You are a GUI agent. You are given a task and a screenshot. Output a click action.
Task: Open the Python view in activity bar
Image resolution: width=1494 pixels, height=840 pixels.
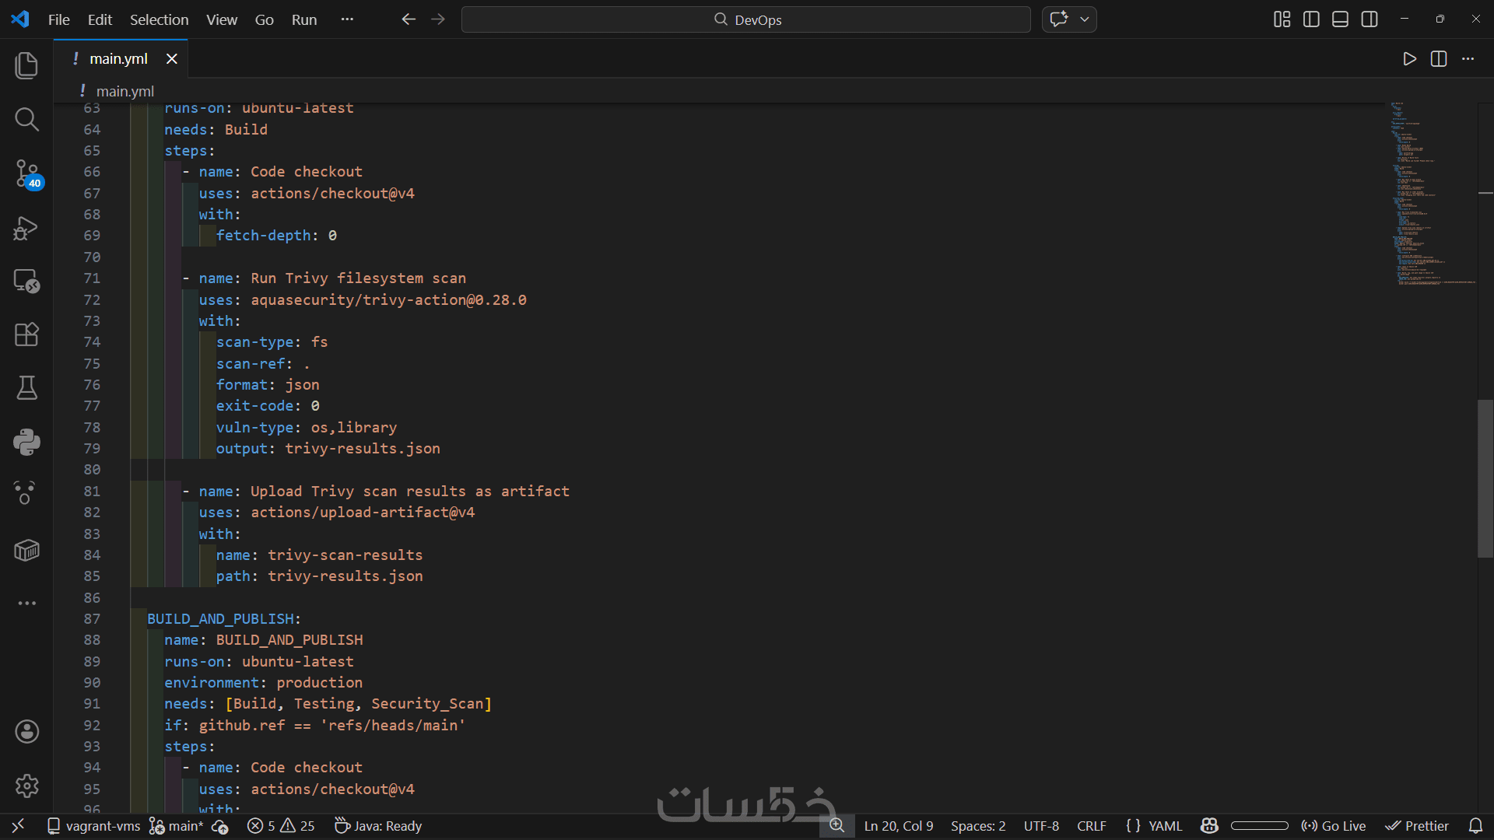pyautogui.click(x=26, y=442)
